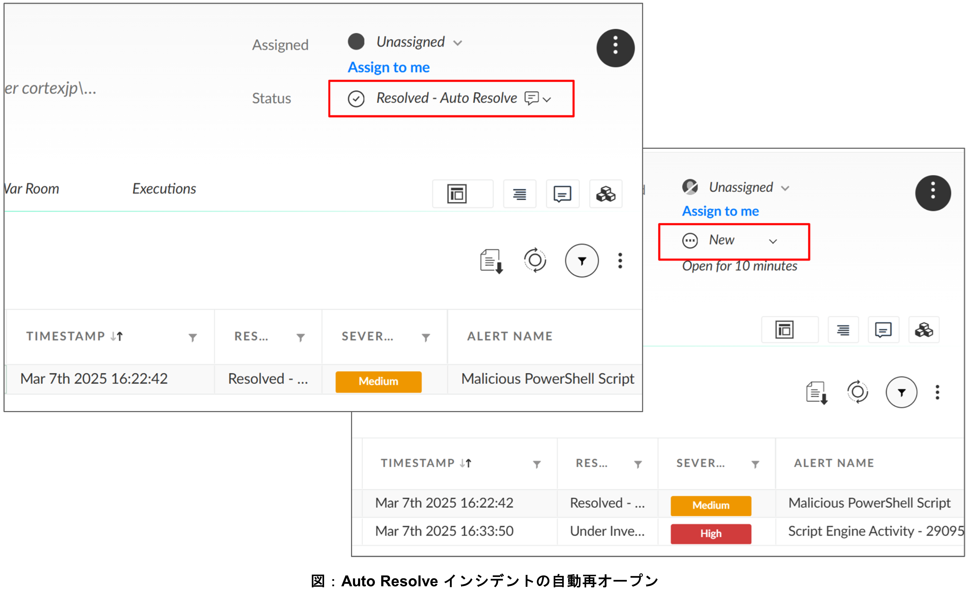Click the ALERT NAME column header in right window

coord(834,463)
